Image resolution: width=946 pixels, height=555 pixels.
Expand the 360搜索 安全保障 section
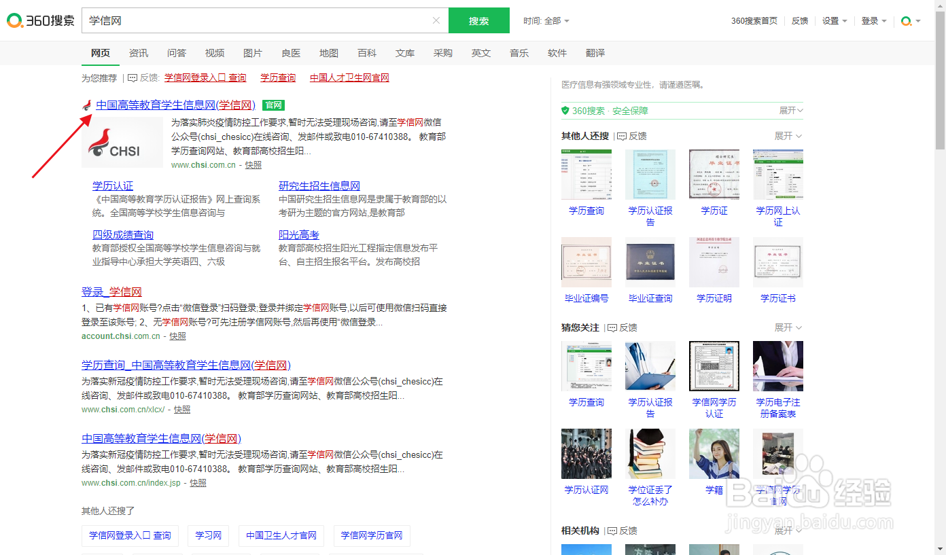point(791,111)
